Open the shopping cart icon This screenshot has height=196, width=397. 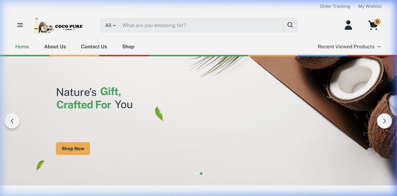[x=373, y=25]
